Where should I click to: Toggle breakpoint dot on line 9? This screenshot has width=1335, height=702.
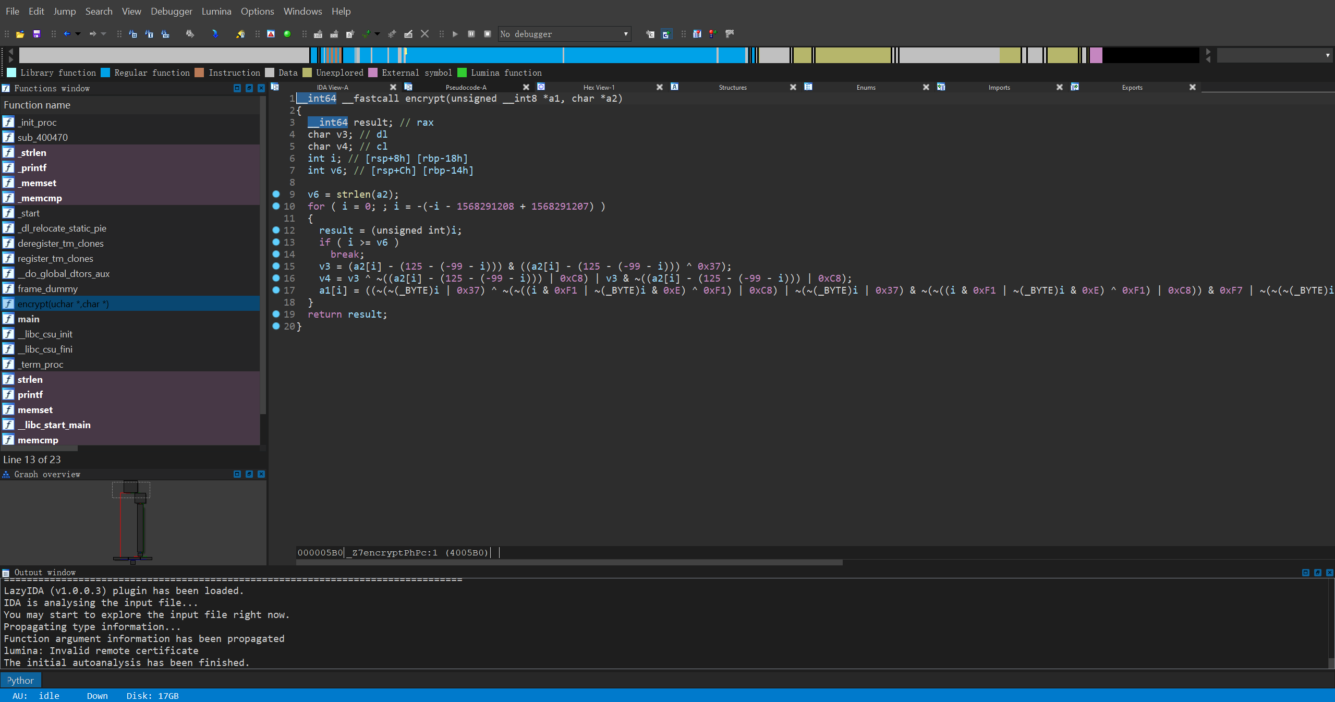(x=276, y=194)
